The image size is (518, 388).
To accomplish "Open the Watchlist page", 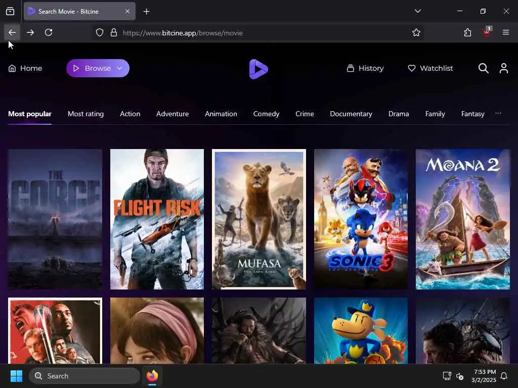I will 430,68.
